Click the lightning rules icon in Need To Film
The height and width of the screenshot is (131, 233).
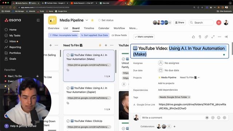[x=100, y=45]
